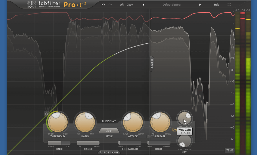
Task: Click the -7.4 gain reduction readout
Action: [x=243, y=10]
